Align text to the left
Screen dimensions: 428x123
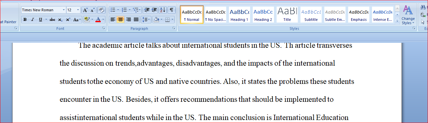[113, 20]
